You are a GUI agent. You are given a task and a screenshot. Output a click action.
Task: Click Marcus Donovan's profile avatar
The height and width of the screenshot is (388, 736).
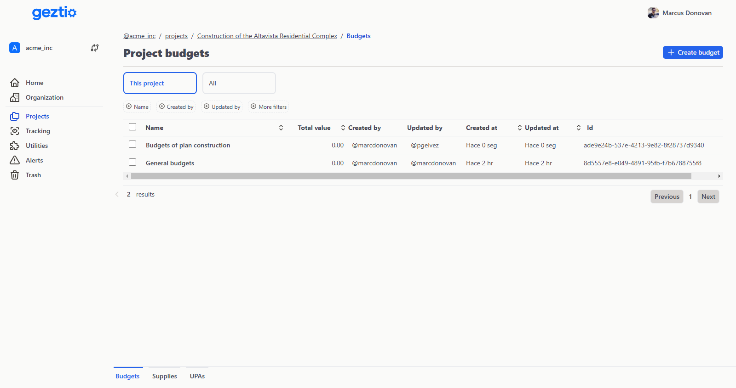(x=653, y=13)
